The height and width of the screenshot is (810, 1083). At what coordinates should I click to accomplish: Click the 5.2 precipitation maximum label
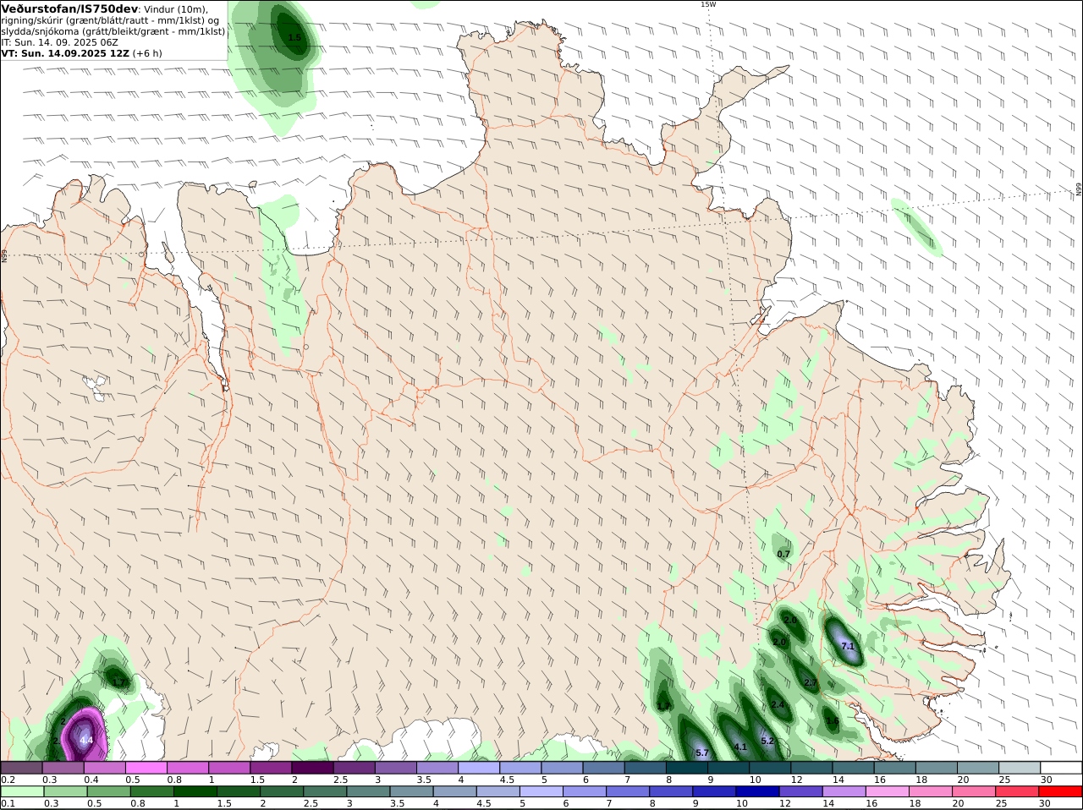[767, 741]
